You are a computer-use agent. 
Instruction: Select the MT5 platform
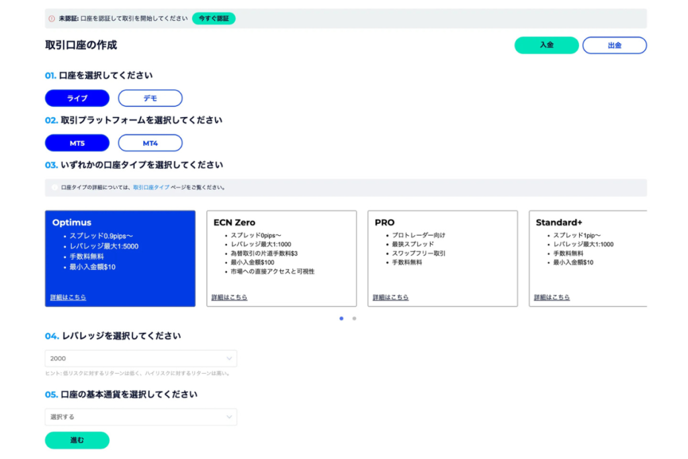(x=77, y=142)
